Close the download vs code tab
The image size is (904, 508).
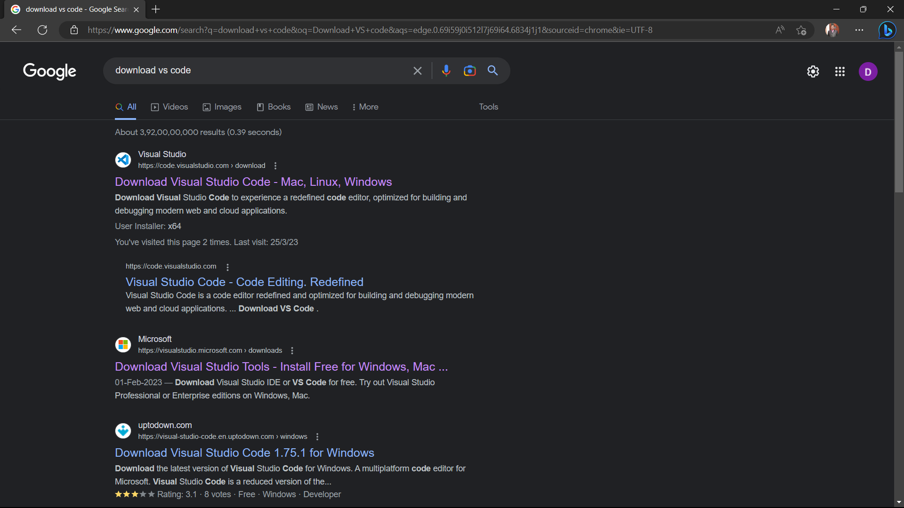pyautogui.click(x=136, y=9)
